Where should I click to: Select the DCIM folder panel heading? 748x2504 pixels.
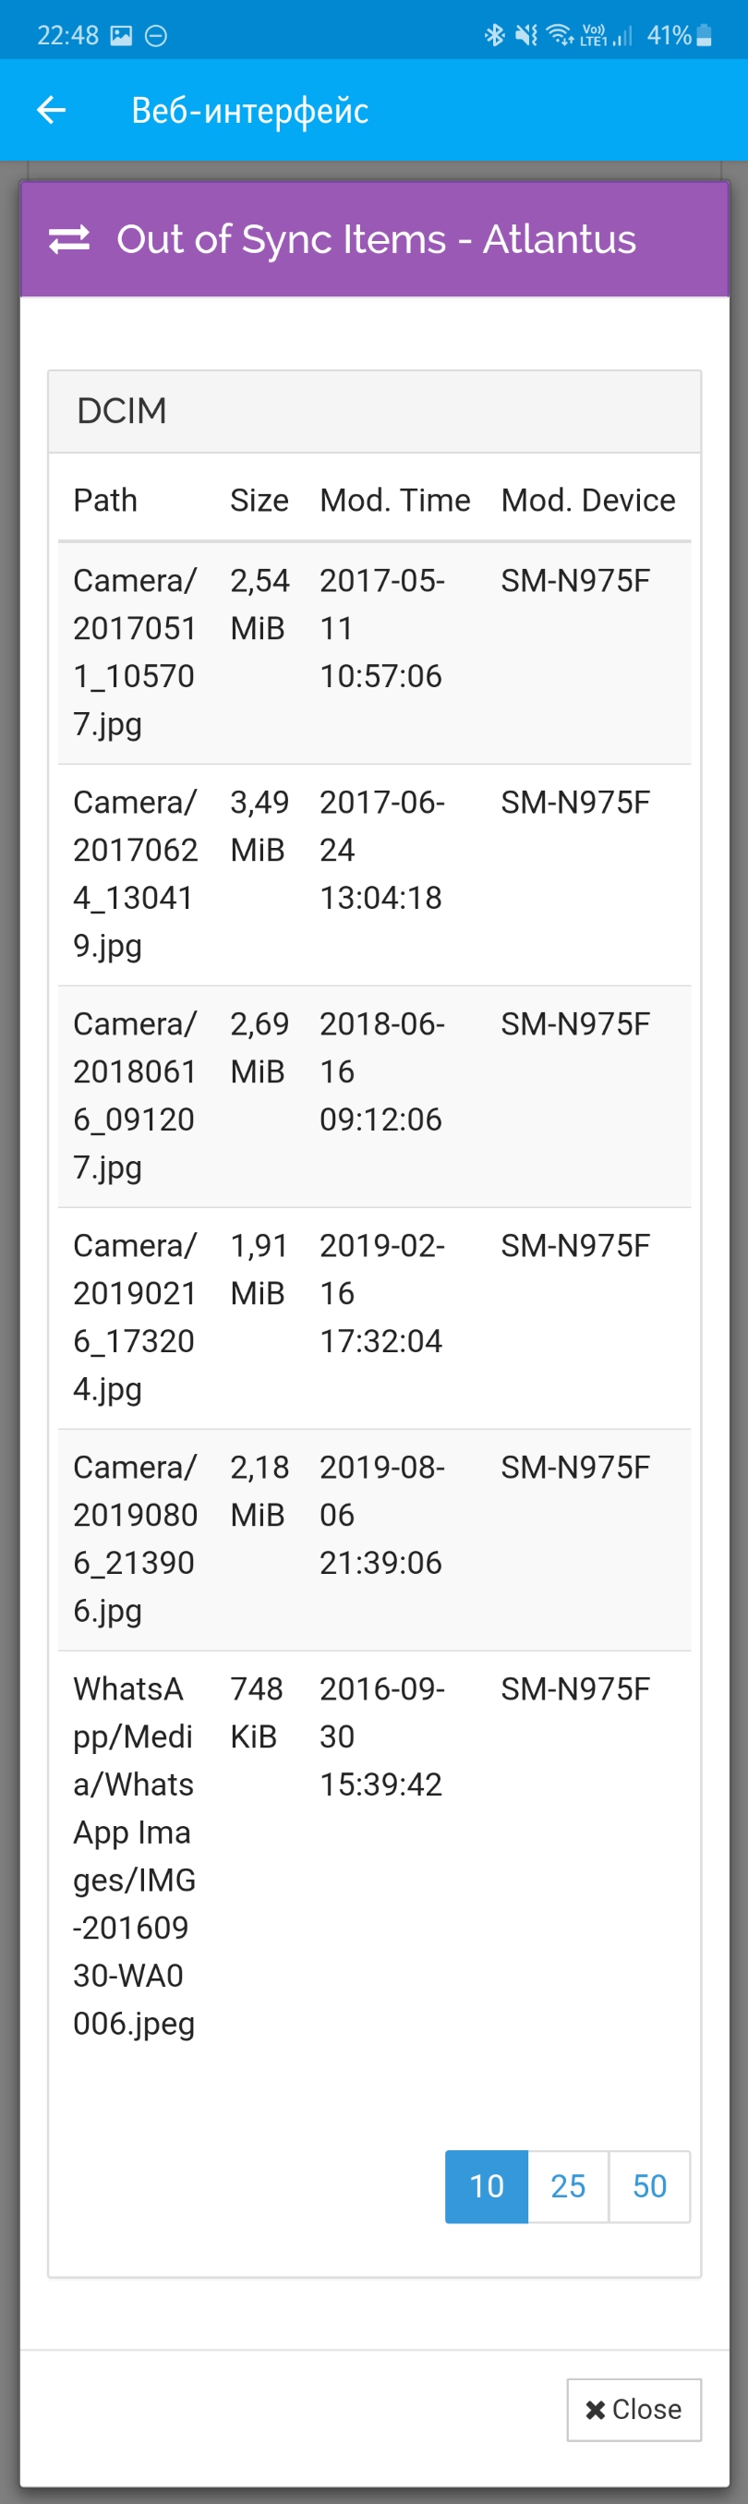click(375, 411)
